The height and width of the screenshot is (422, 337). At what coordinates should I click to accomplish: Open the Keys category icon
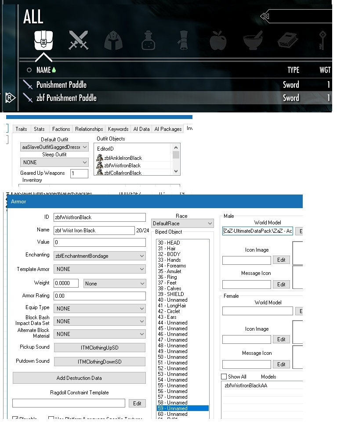[322, 40]
